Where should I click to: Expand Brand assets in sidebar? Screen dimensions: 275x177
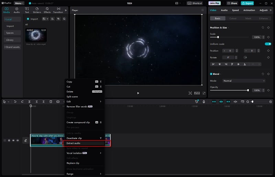[x=12, y=47]
